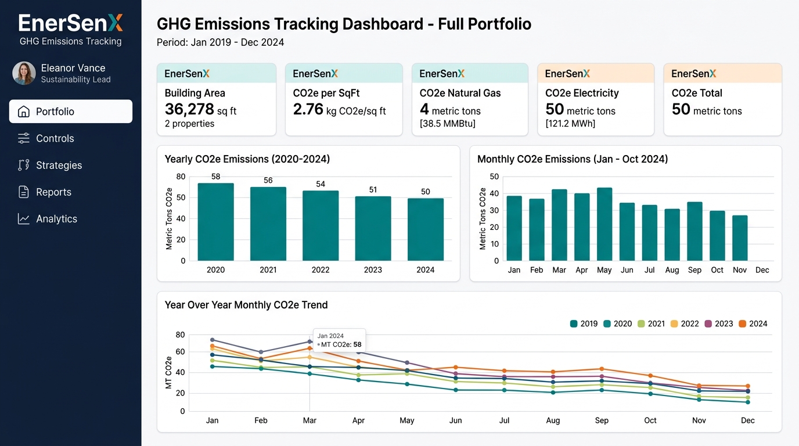Click the Sep monthly emissions bar
This screenshot has width=799, height=446.
pos(694,231)
